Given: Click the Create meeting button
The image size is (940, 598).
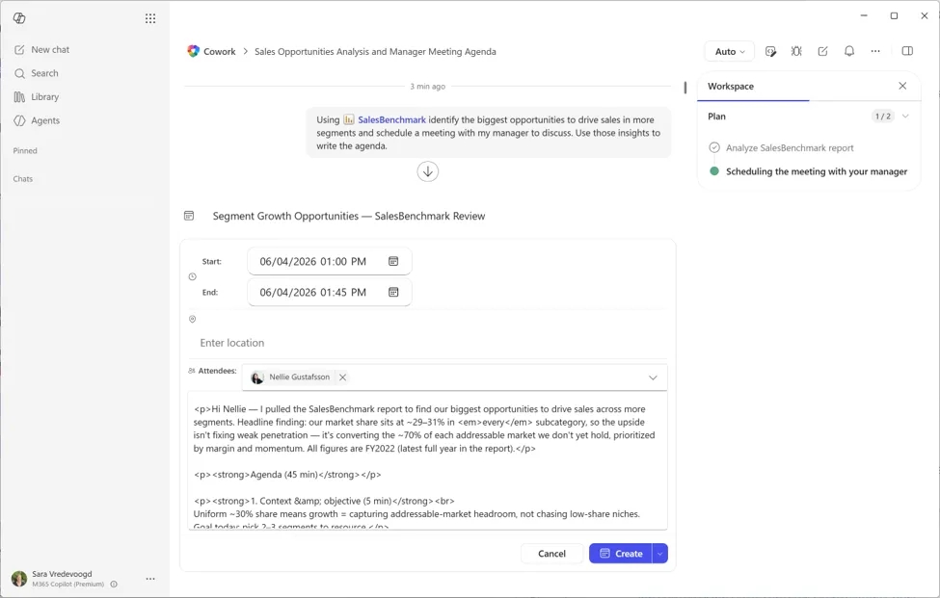Looking at the screenshot, I should point(621,554).
